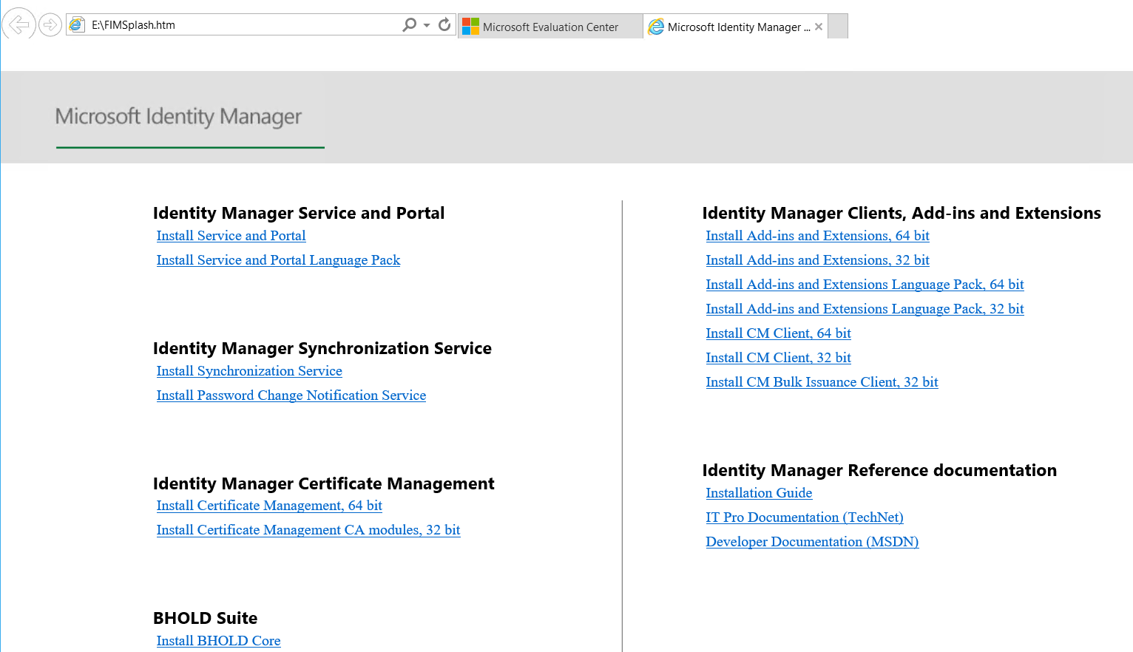Click Install Add-ins and Extensions, 64 bit
Screen dimensions: 1133x652
pos(817,236)
